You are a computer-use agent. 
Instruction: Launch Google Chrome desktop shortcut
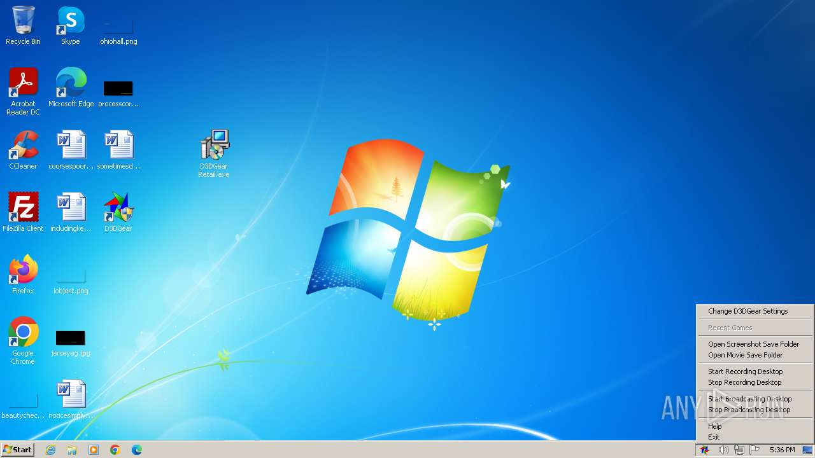pos(23,341)
